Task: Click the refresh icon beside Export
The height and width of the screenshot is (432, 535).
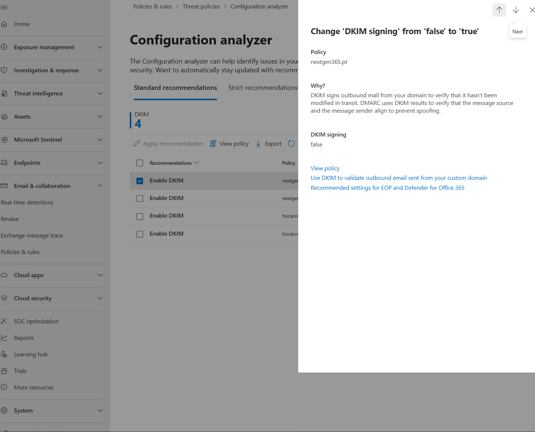Action: [292, 144]
